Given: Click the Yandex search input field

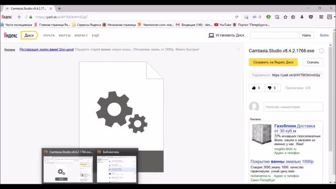Looking at the screenshot, I should pos(275,35).
